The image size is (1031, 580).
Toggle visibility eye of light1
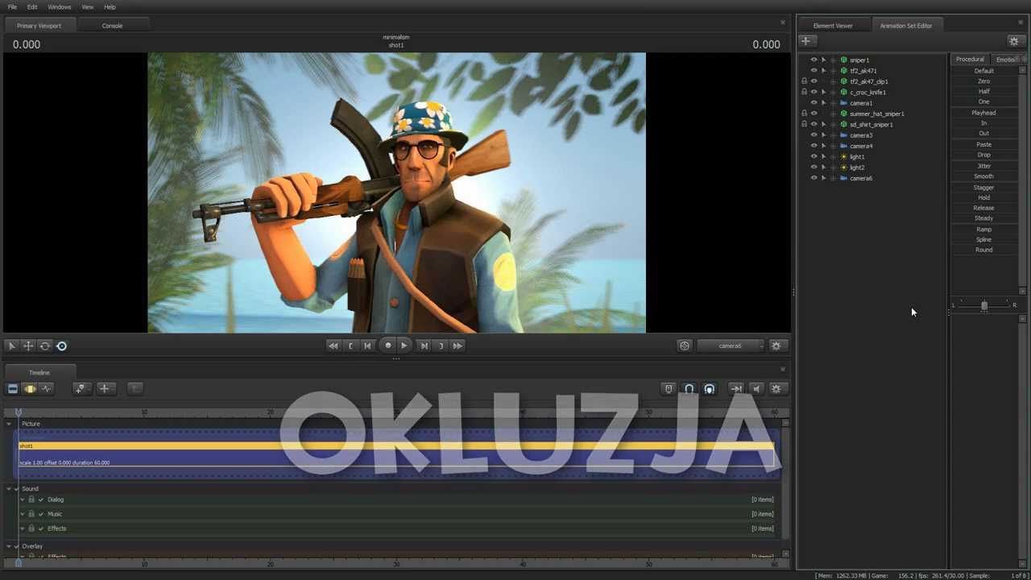[814, 156]
